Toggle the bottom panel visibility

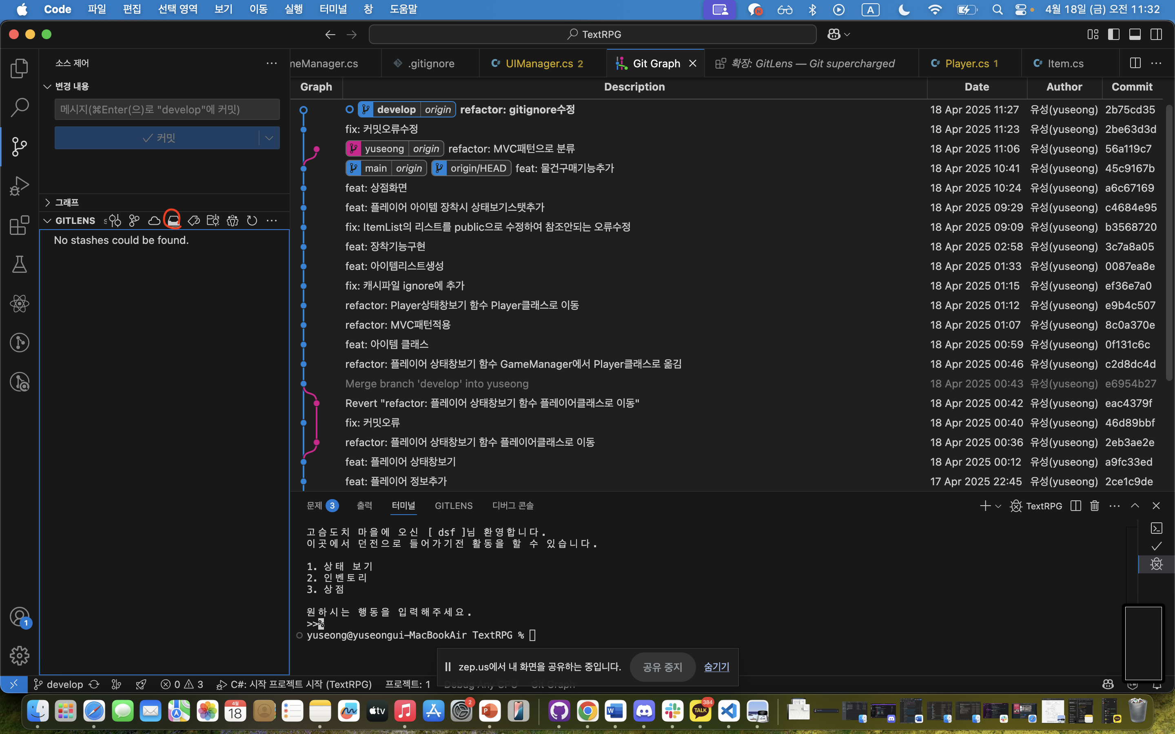pyautogui.click(x=1135, y=35)
